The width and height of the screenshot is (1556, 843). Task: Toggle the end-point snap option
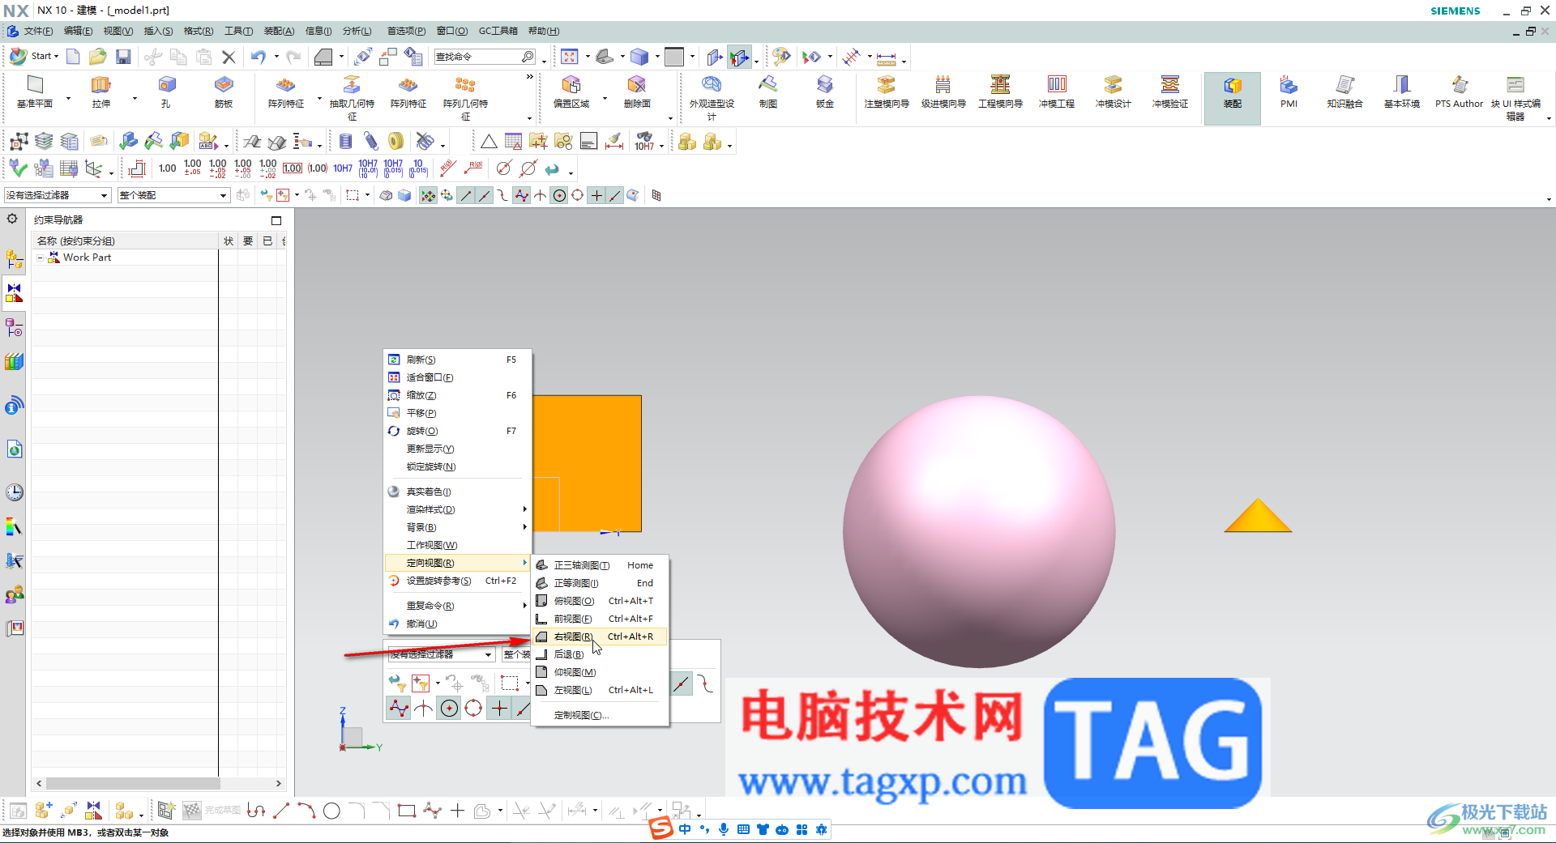pyautogui.click(x=466, y=195)
